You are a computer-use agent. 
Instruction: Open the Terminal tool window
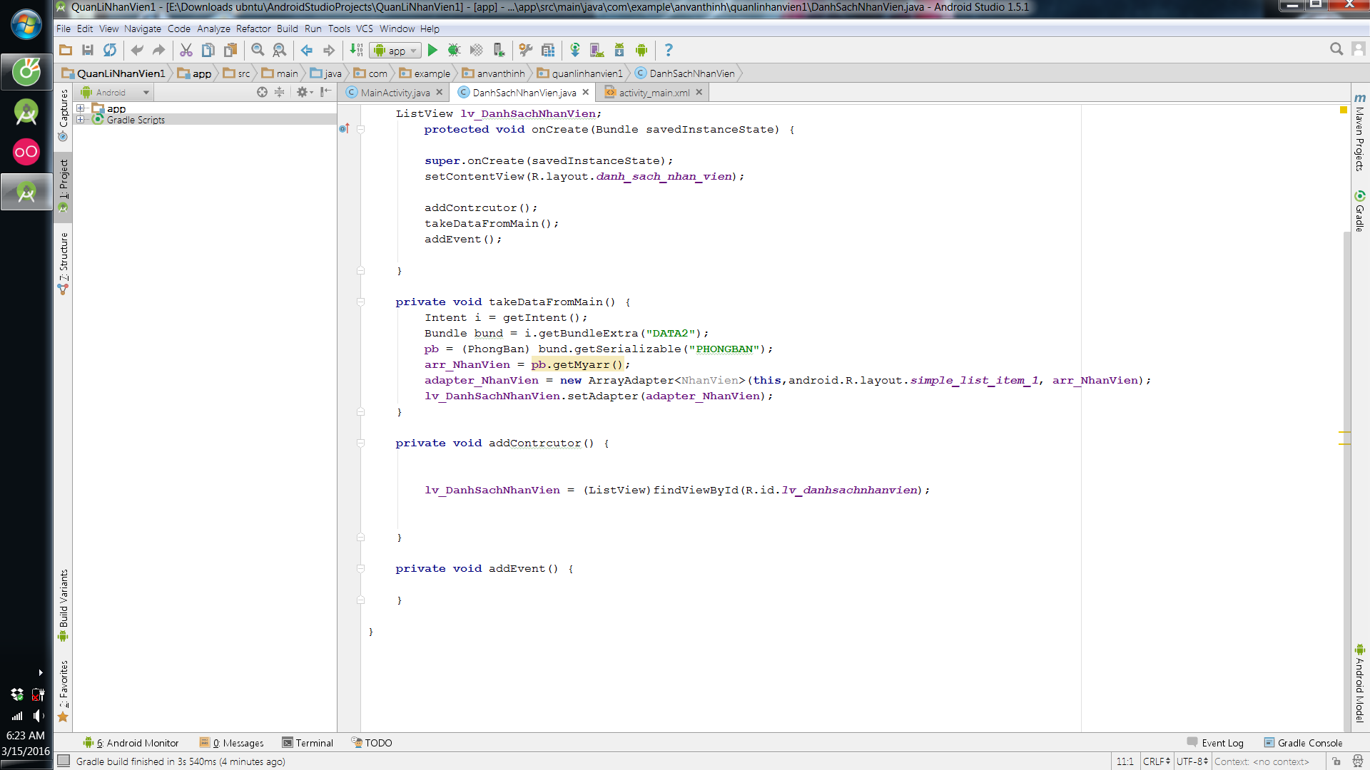(x=308, y=743)
